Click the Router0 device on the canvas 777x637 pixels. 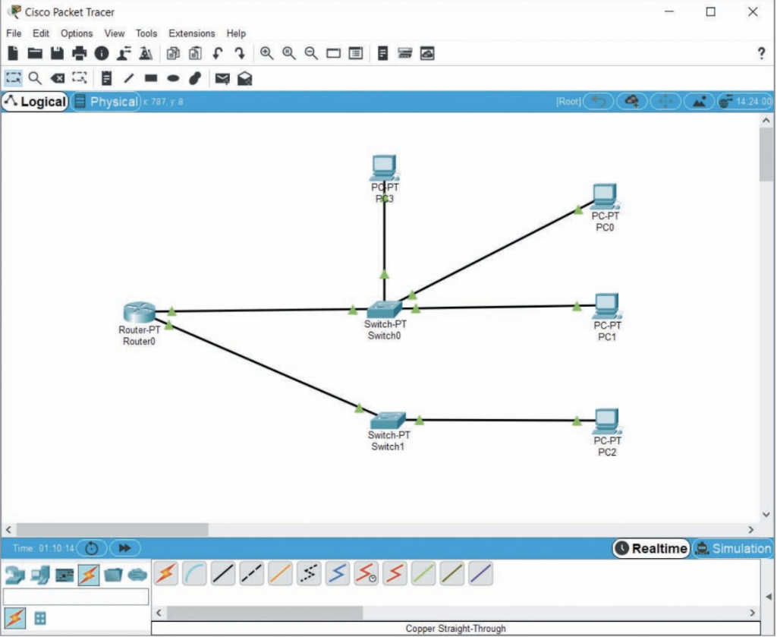click(x=140, y=312)
